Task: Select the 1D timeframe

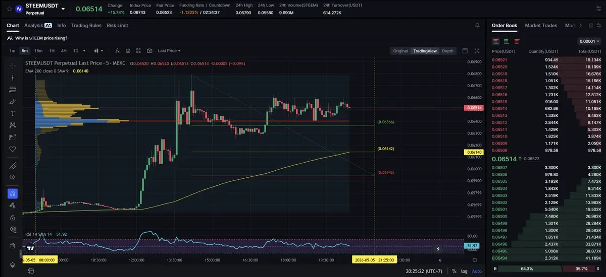Action: (76, 51)
